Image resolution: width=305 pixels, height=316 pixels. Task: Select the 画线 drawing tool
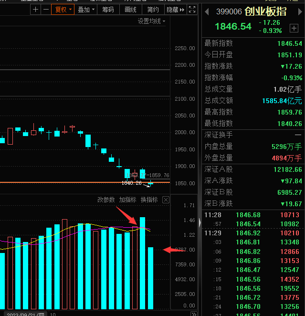tap(130, 10)
